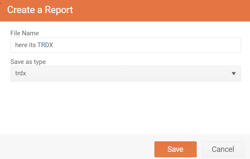Click the 'here its TRDX' text in field
Image resolution: width=250 pixels, height=159 pixels.
(x=34, y=45)
